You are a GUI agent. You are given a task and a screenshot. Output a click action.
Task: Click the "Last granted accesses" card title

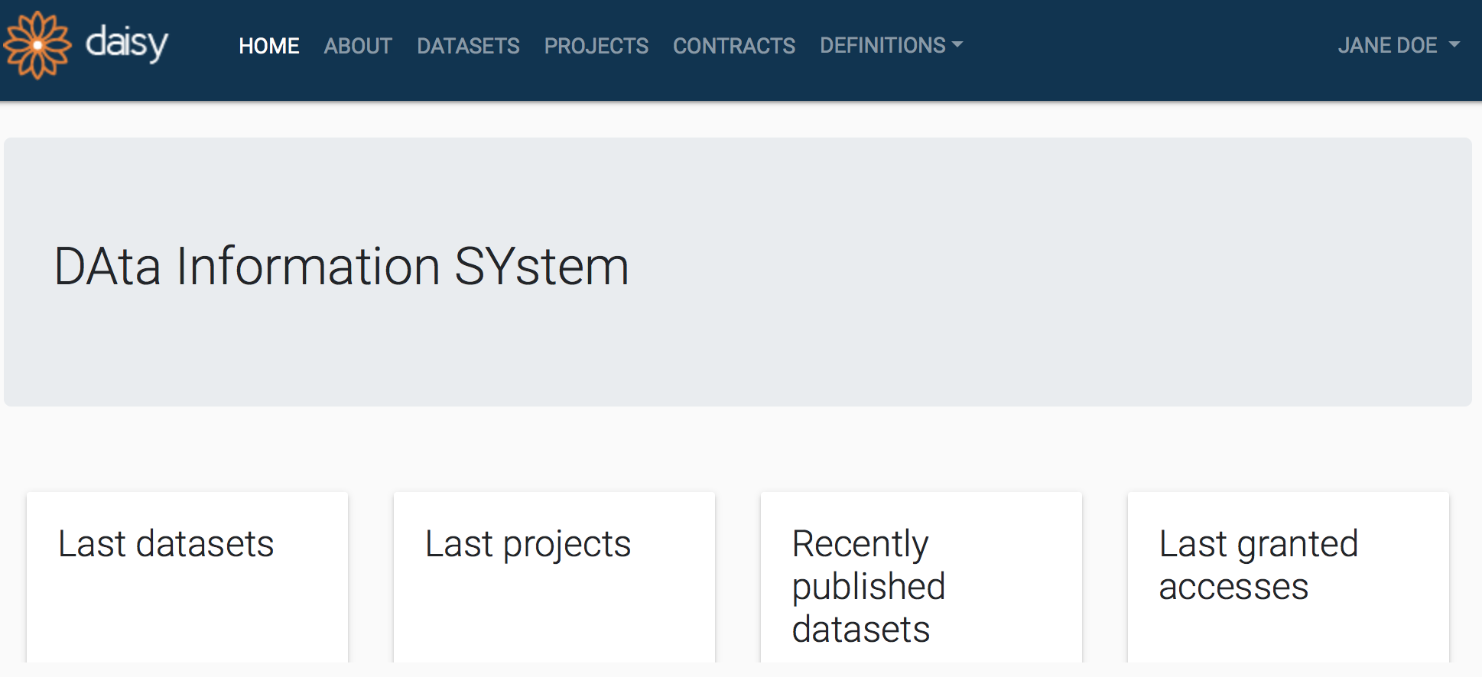click(1258, 565)
